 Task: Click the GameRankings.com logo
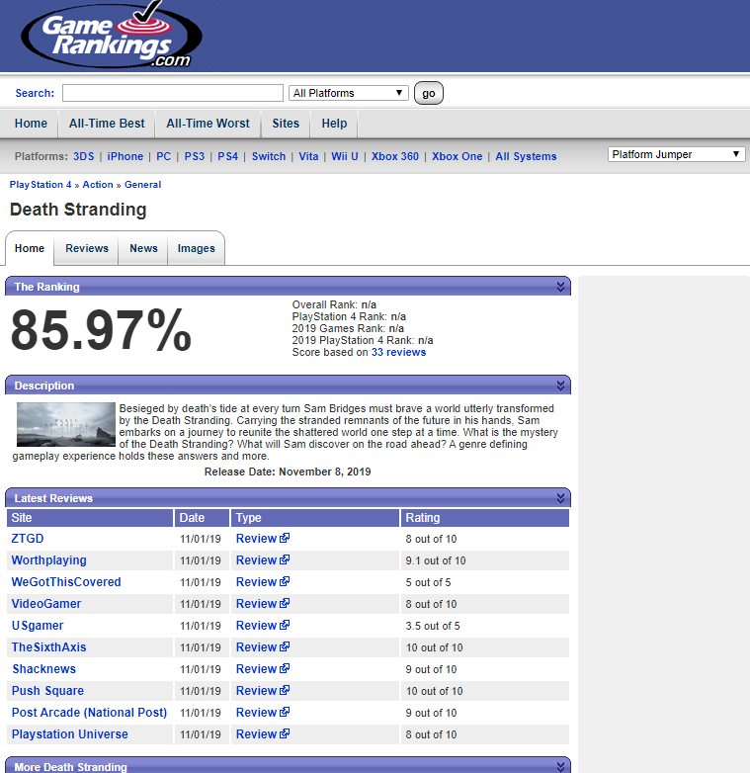(112, 35)
